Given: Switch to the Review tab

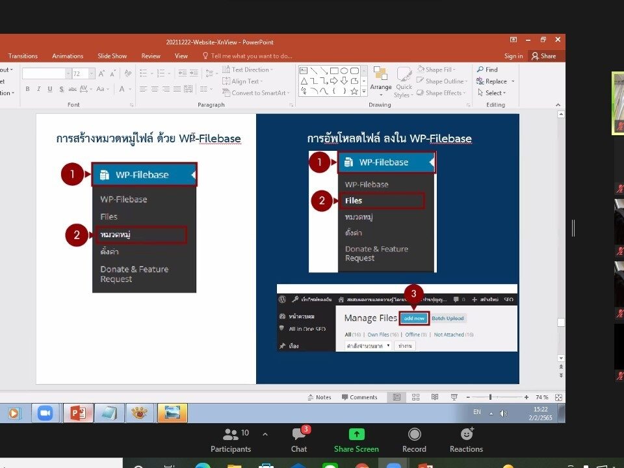Looking at the screenshot, I should click(151, 56).
